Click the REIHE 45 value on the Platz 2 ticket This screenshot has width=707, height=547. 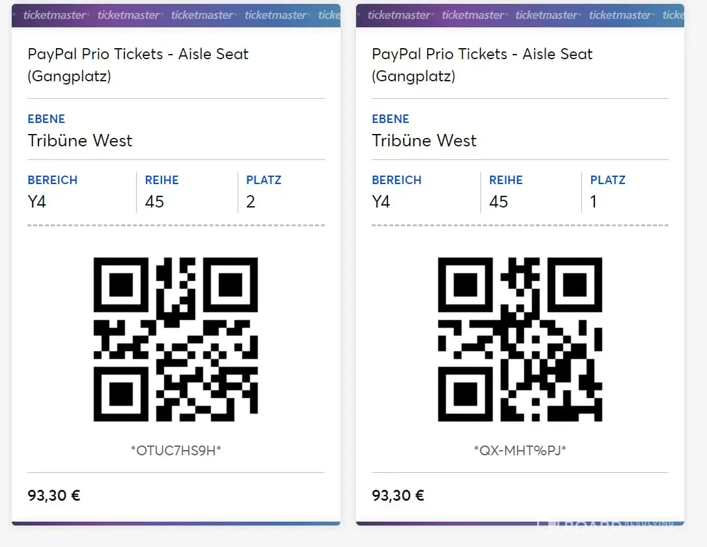click(x=154, y=202)
